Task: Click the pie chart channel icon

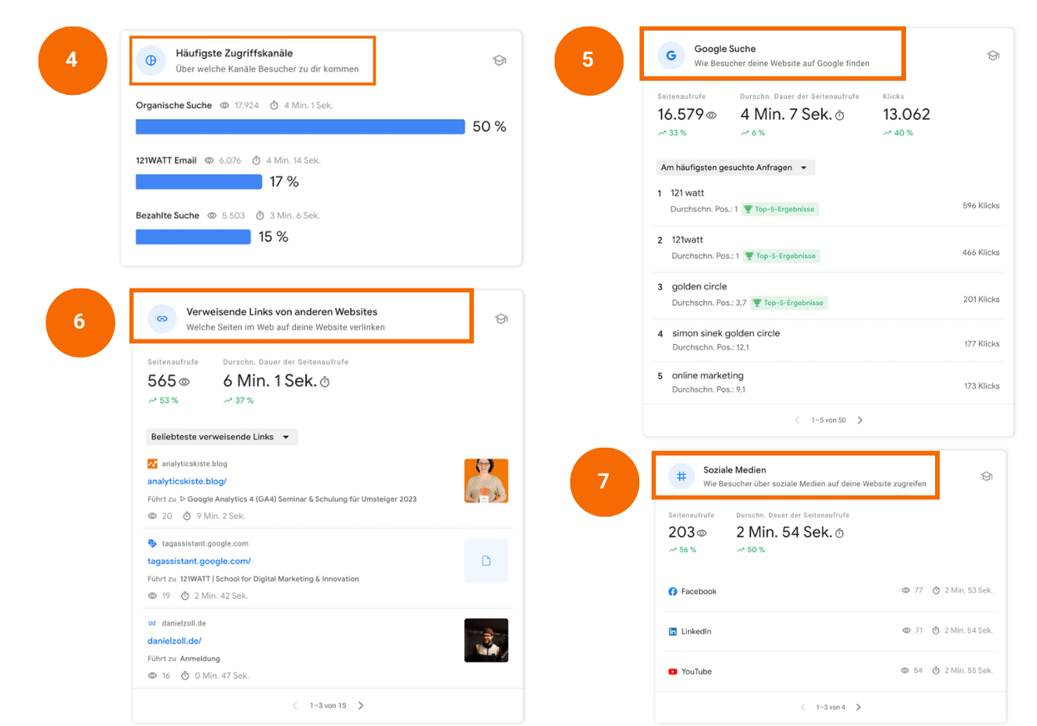Action: [151, 60]
